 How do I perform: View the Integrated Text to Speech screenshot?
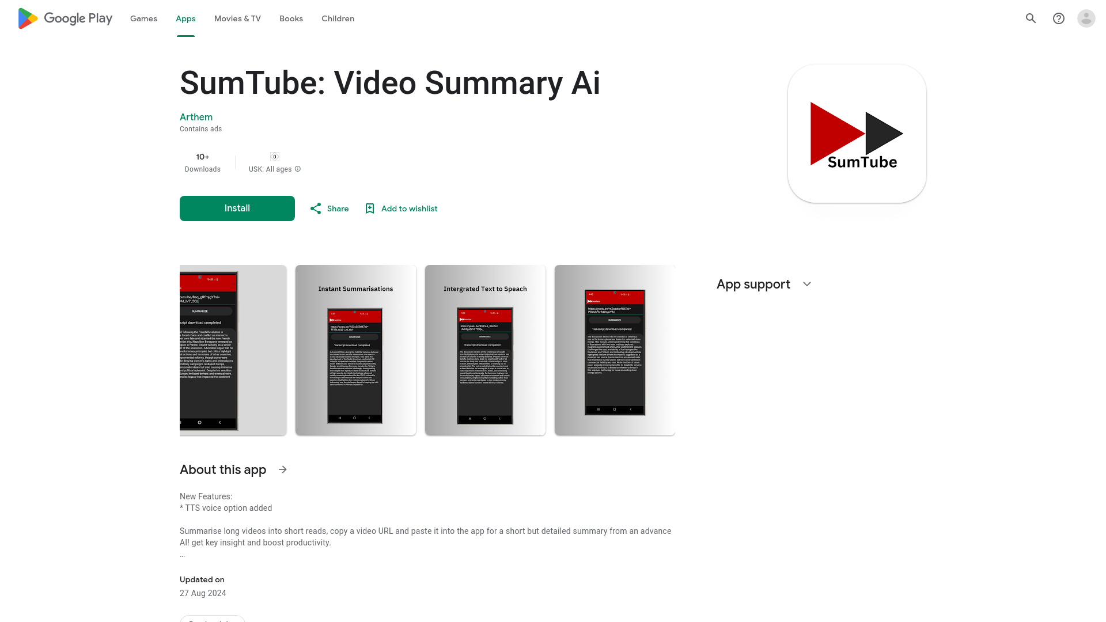[486, 350]
